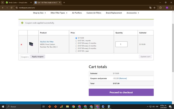Click the Apply coupon button

tap(38, 57)
